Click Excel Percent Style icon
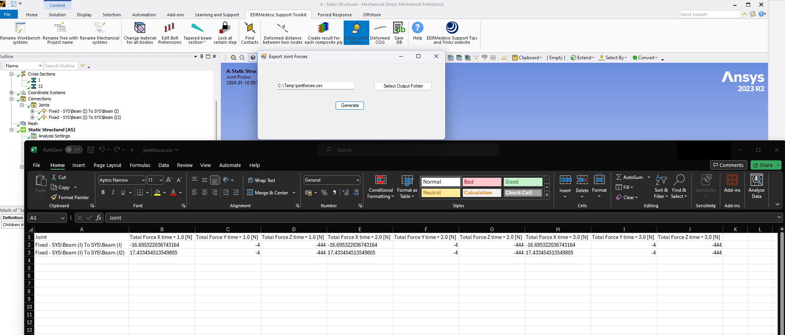This screenshot has height=335, width=785. coord(324,192)
